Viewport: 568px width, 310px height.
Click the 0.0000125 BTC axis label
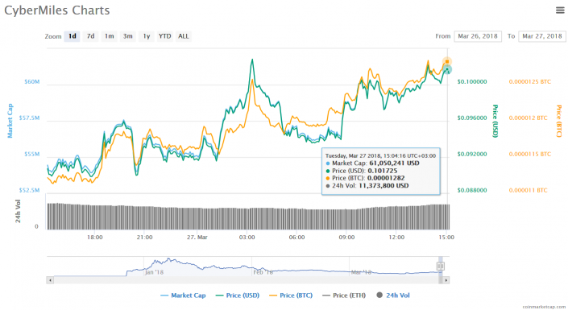(x=530, y=82)
